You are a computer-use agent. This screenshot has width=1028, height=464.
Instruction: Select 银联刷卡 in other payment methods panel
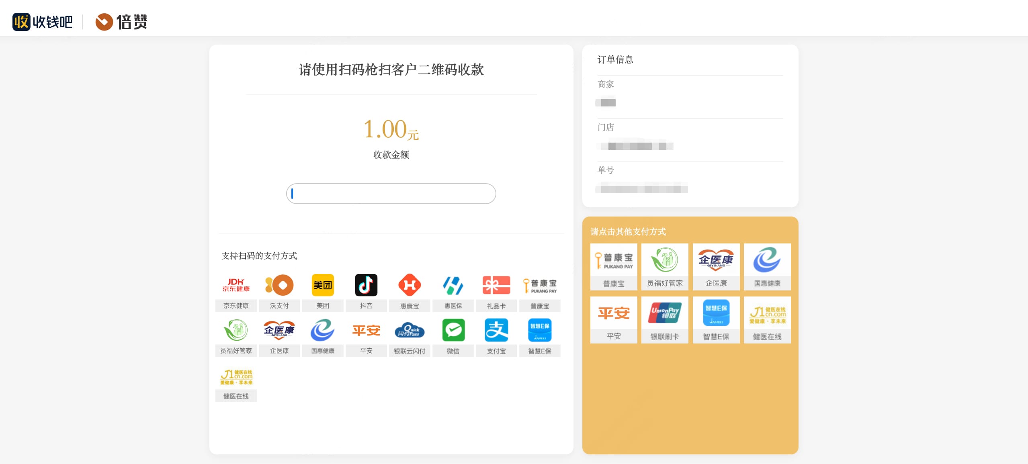point(665,320)
